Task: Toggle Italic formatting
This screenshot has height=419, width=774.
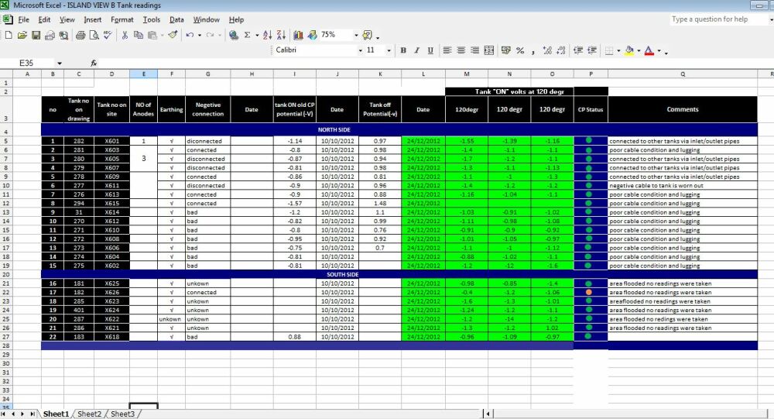Action: [x=416, y=50]
